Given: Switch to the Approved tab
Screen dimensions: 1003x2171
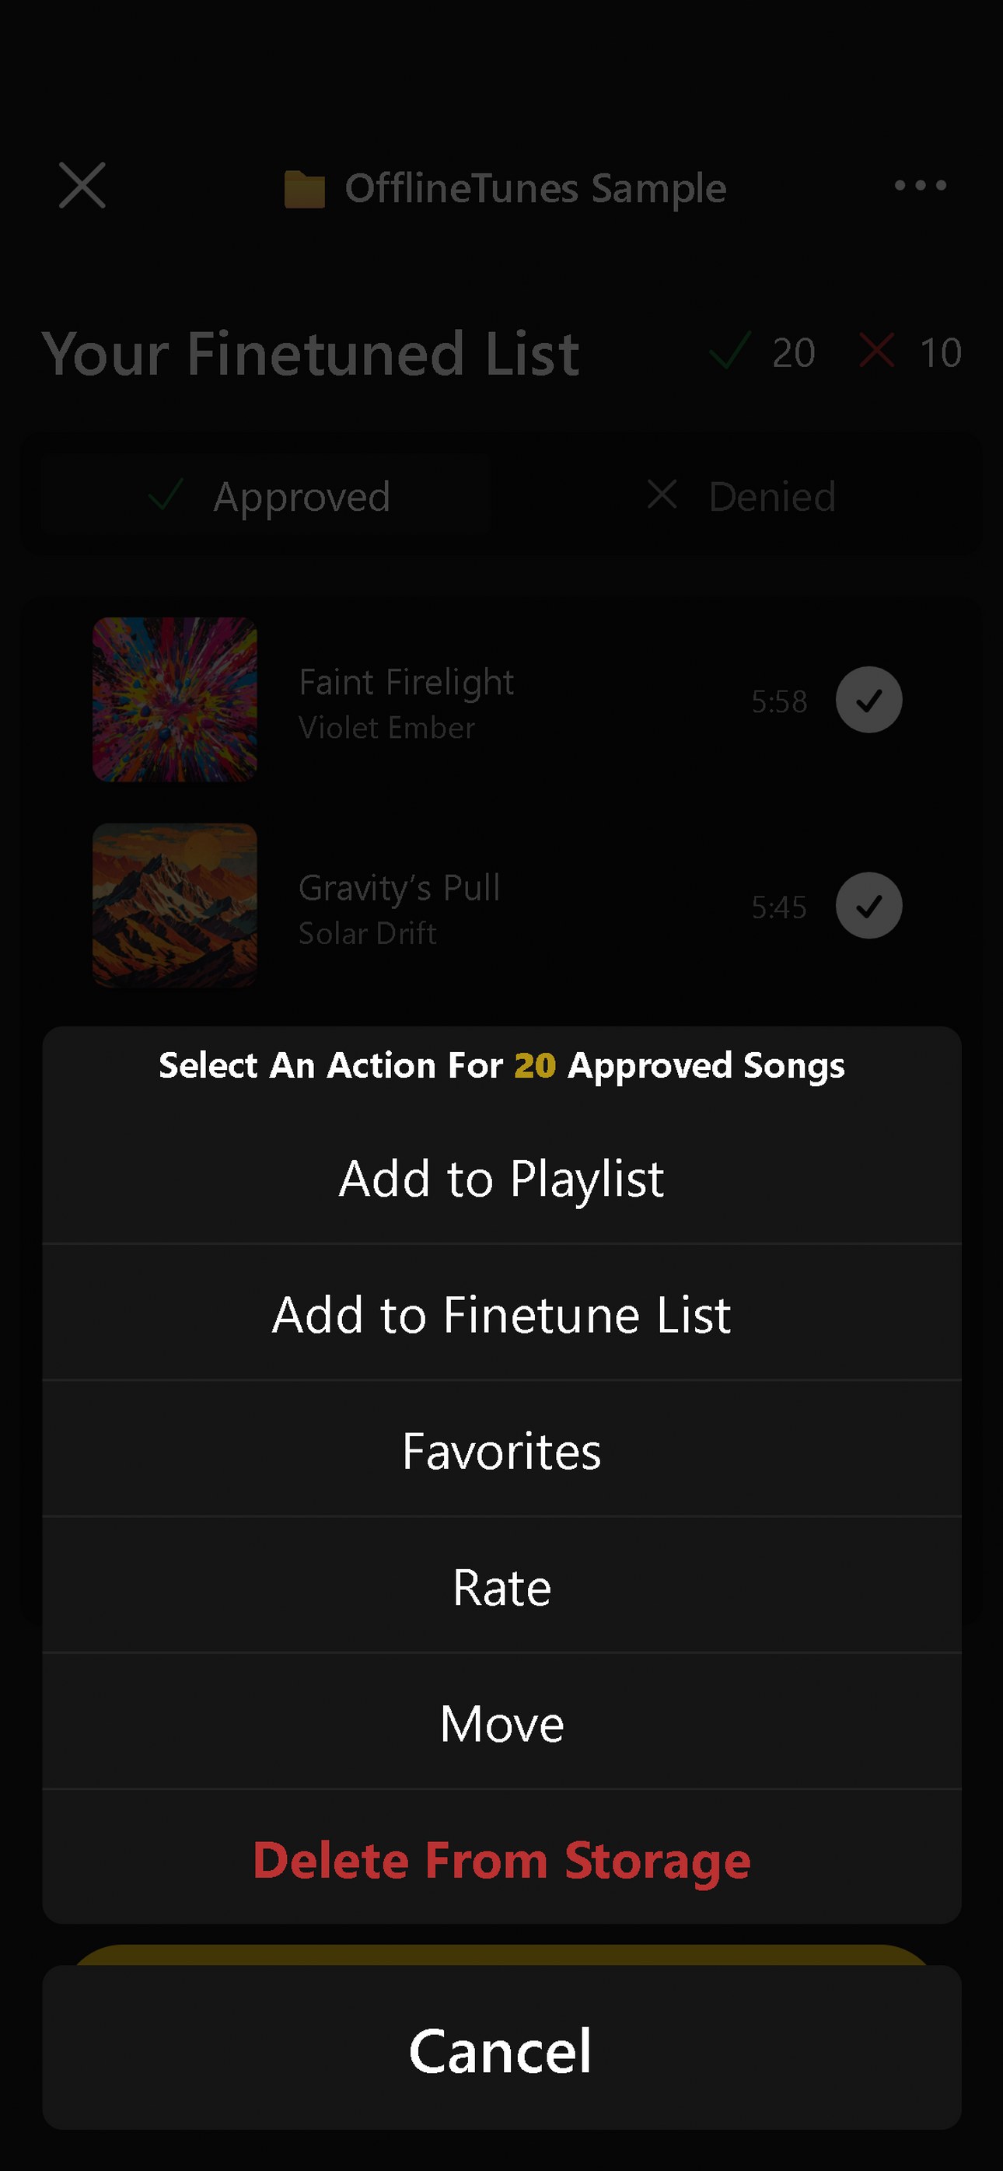Looking at the screenshot, I should click(267, 496).
